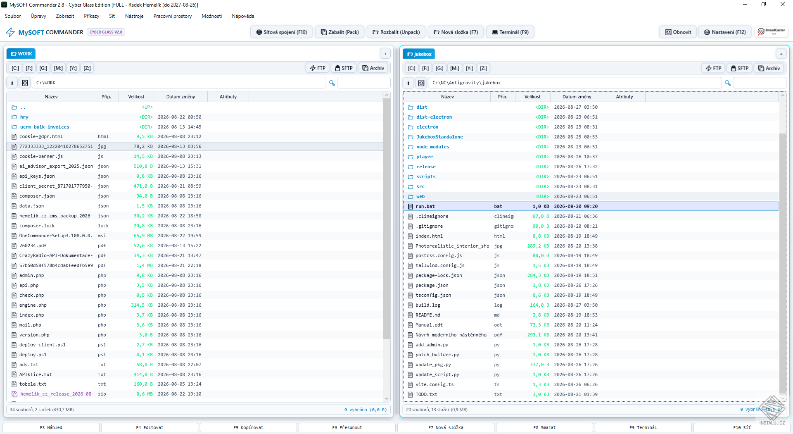Sort right panel by Datum změny column

[577, 97]
